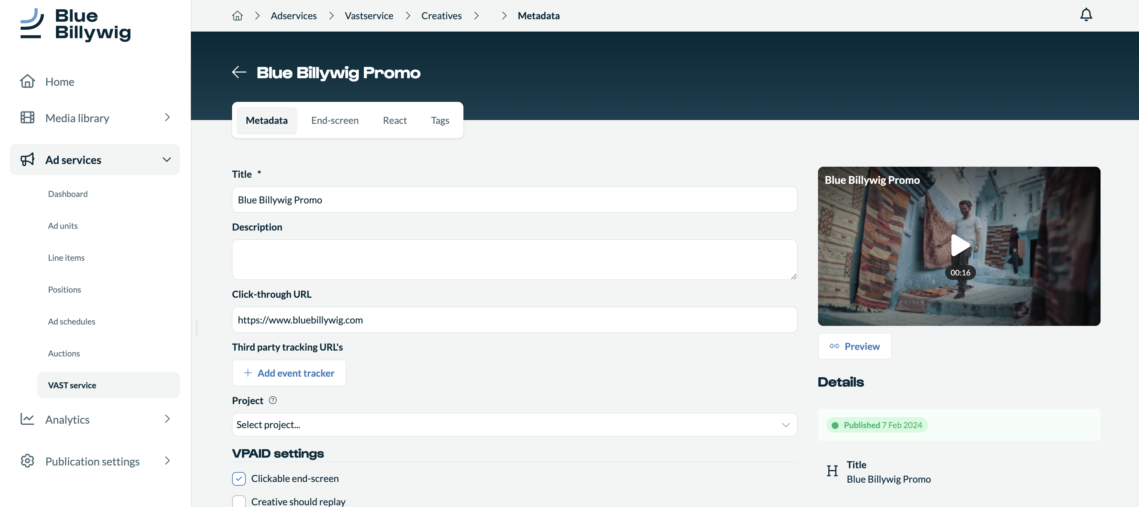
Task: Open Auctions page
Action: 64,353
